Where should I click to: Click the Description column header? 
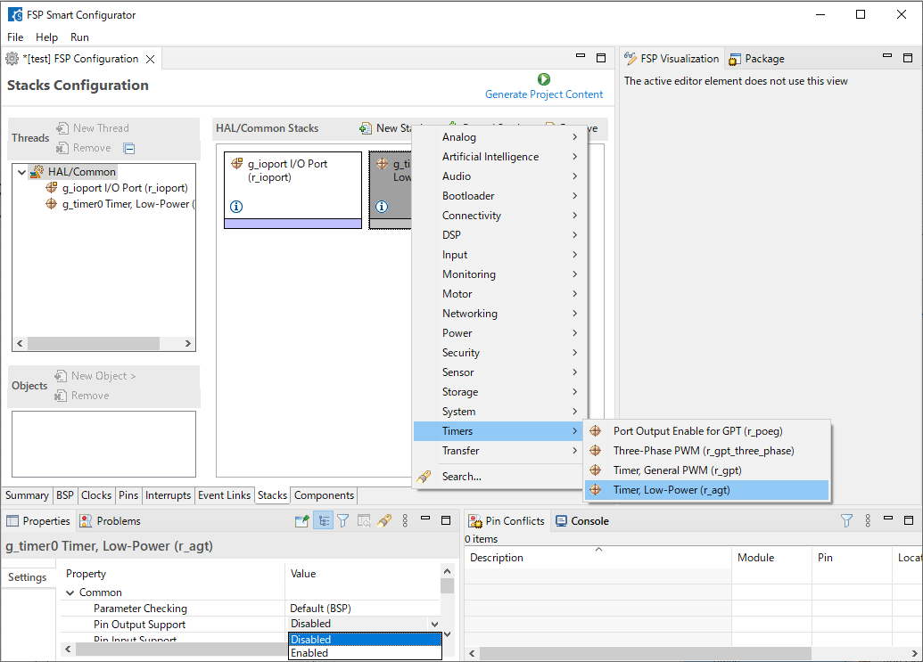click(598, 558)
